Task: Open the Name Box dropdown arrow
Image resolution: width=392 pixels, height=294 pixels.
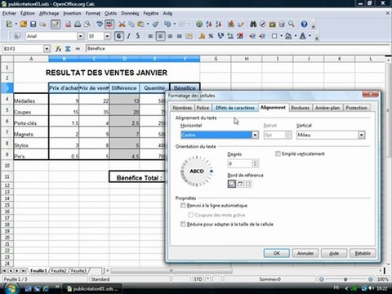Action: [x=47, y=49]
